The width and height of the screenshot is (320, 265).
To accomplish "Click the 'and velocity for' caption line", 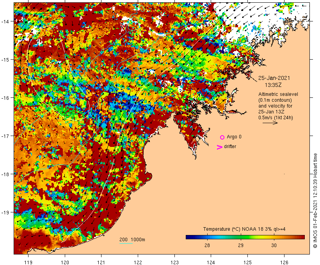I will [275, 106].
